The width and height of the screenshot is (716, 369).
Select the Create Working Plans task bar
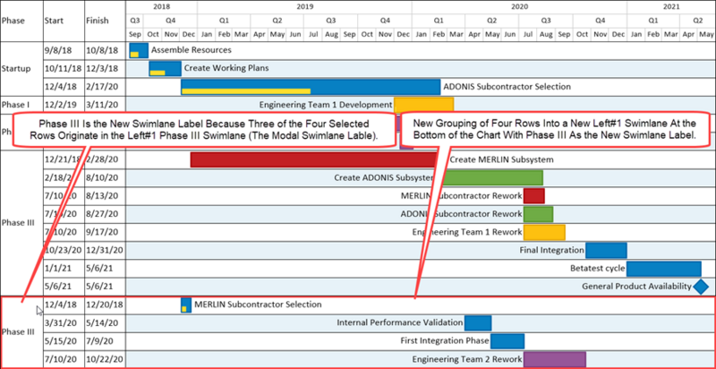[x=165, y=68]
